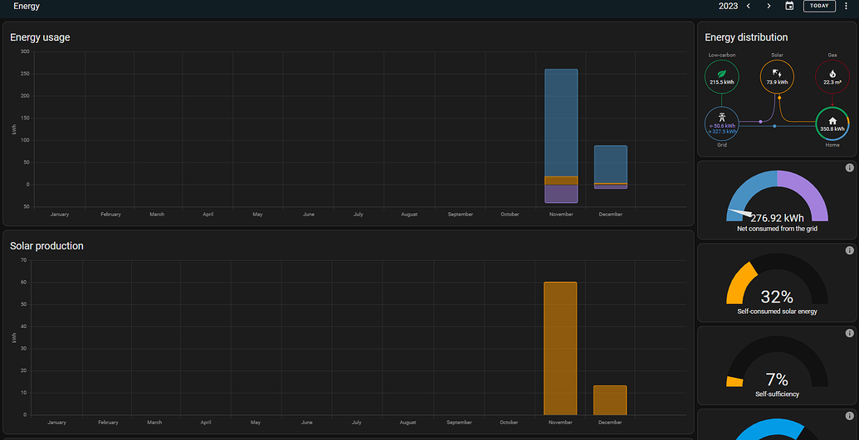This screenshot has height=440, width=859.
Task: Click the 215.5 kWh low-carbon value
Action: [721, 82]
